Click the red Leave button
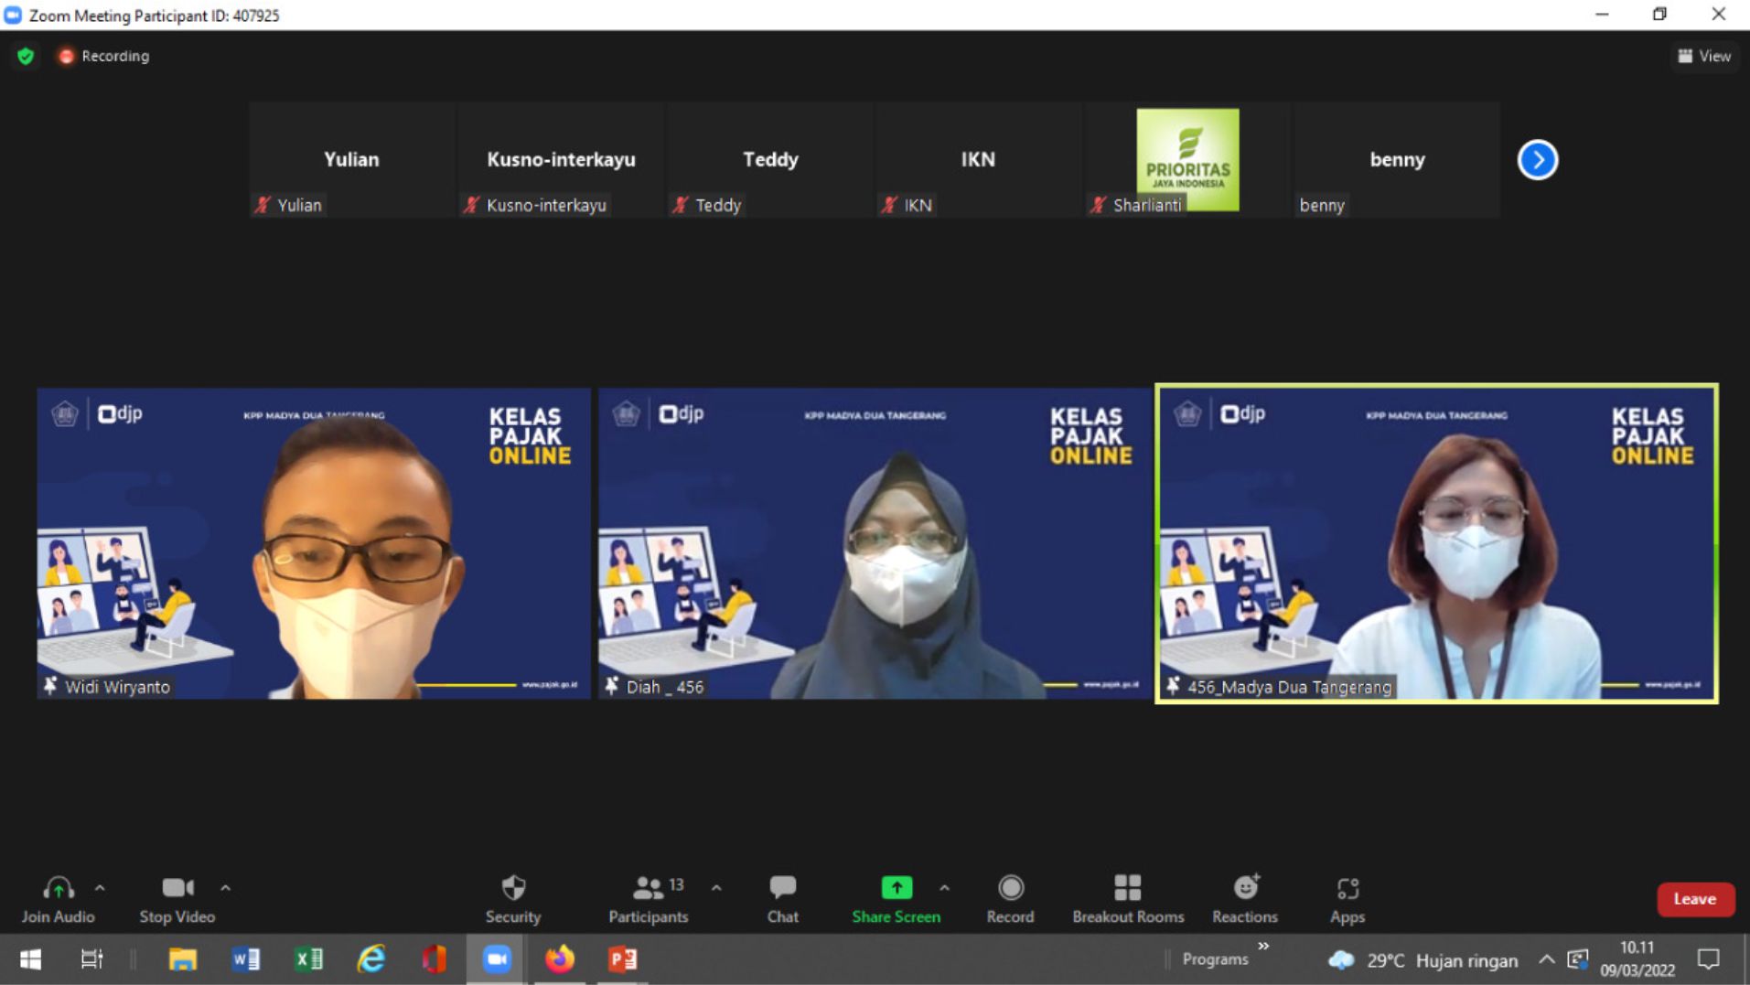The height and width of the screenshot is (985, 1750). 1694,899
